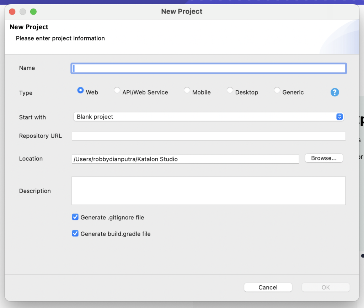Click the gray minimize window button
The image size is (364, 308).
pos(23,11)
